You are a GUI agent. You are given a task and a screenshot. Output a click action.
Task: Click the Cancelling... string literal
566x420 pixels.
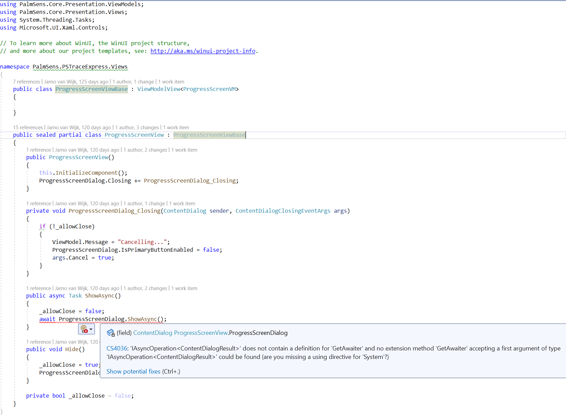tap(143, 242)
